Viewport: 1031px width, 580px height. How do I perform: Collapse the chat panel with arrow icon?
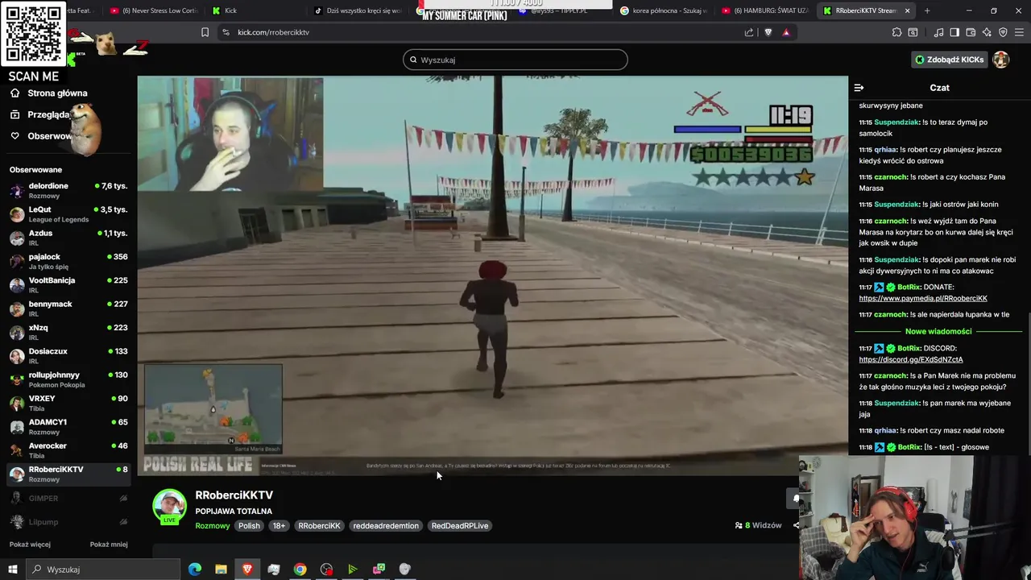[x=859, y=88]
